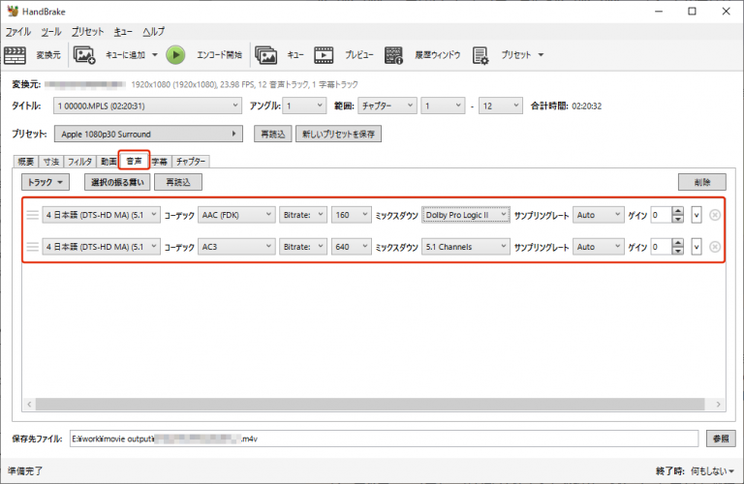This screenshot has height=484, width=744.
Task: Click the Reload button beside the preset selector
Action: (x=273, y=135)
